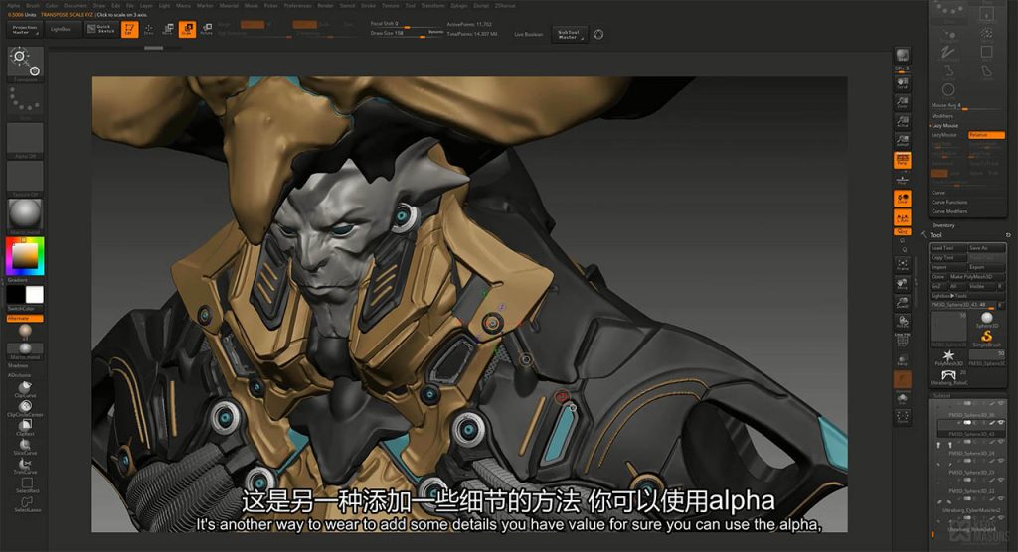Toggle the Floor grid
The image size is (1018, 552).
point(903,179)
